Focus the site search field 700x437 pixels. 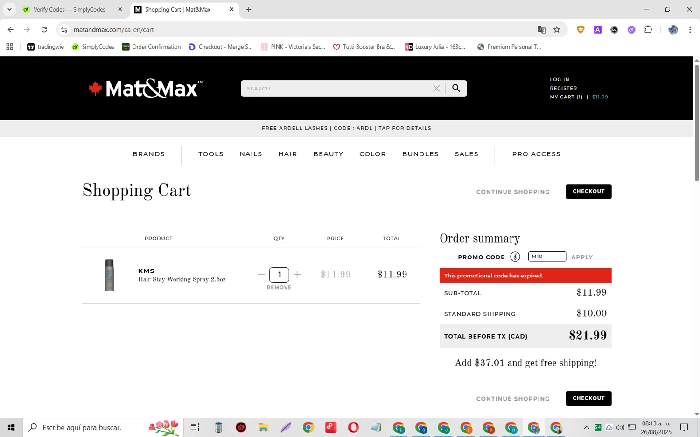338,89
